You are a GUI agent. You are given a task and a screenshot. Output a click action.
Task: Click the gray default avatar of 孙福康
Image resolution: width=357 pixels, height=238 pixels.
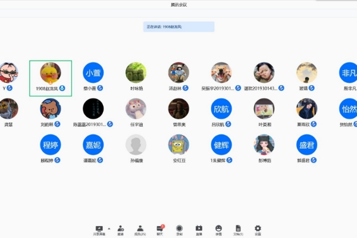pyautogui.click(x=136, y=145)
